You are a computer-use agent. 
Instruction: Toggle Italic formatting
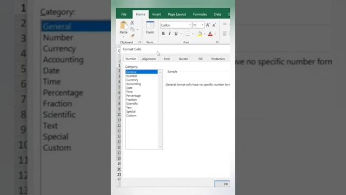click(169, 34)
